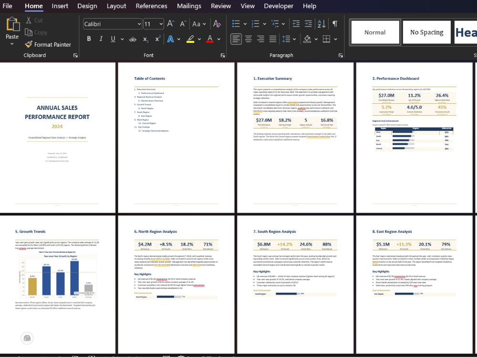The image size is (477, 357).
Task: Insert a bulleted list
Action: tap(236, 24)
